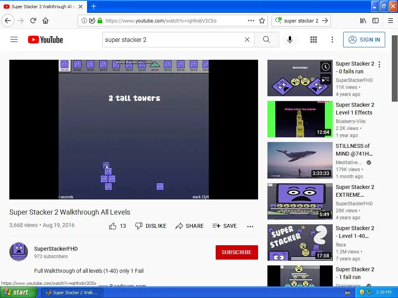Click the address bar URL
Image resolution: width=398 pixels, height=298 pixels.
(x=161, y=21)
